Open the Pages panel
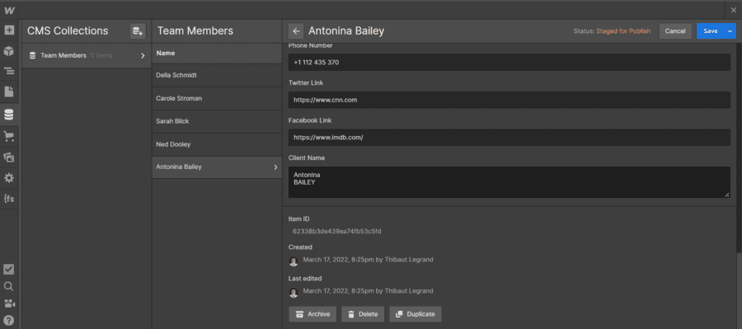 (x=9, y=92)
